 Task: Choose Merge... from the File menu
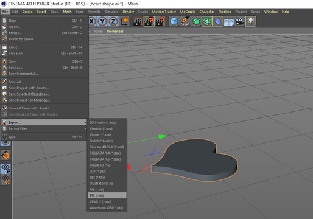pyautogui.click(x=44, y=33)
